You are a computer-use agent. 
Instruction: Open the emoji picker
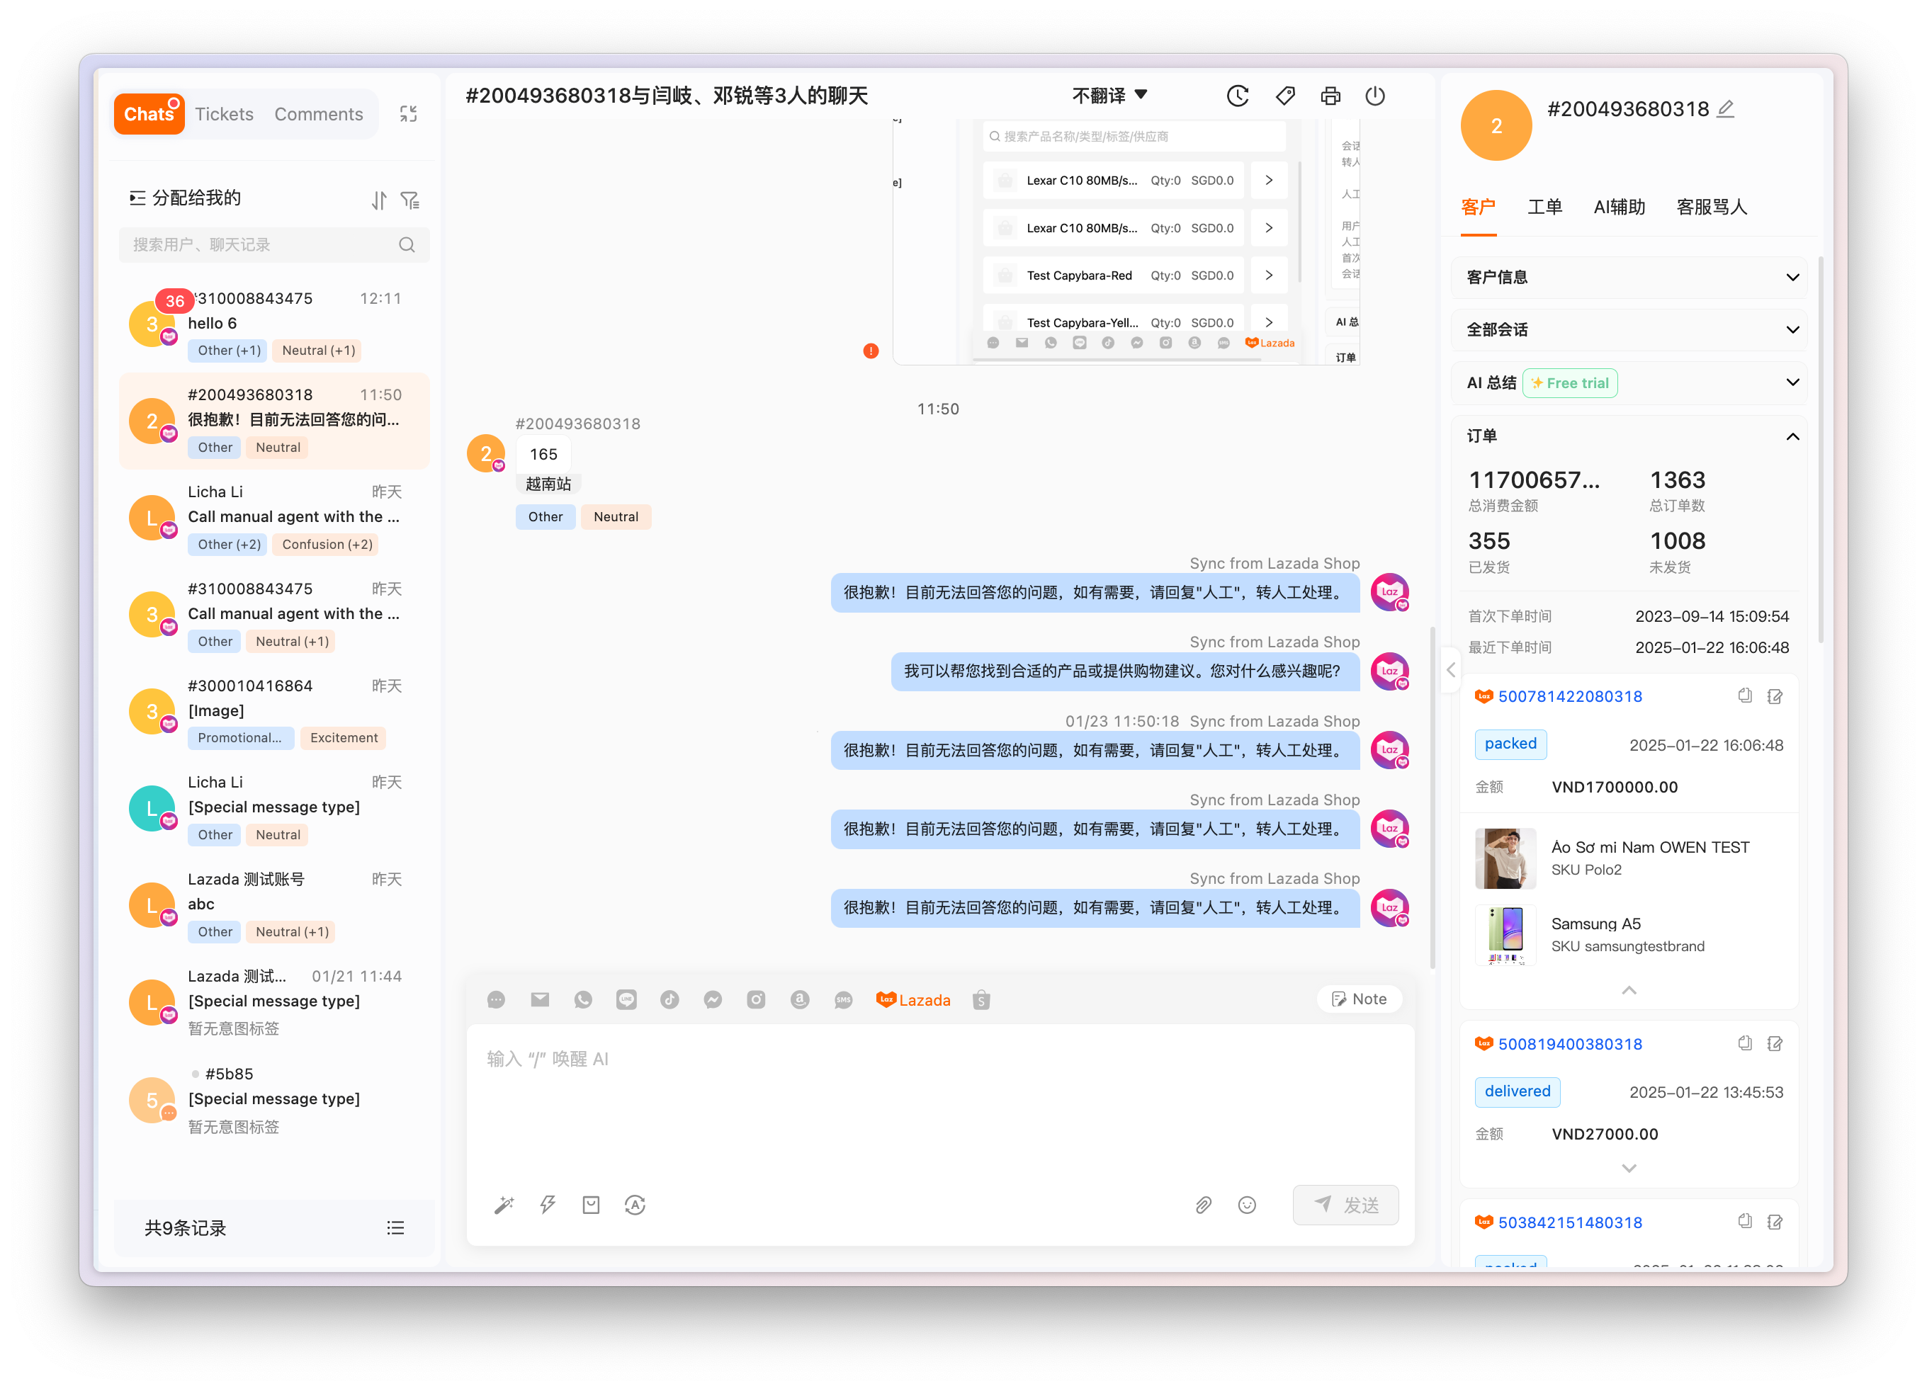point(1246,1205)
